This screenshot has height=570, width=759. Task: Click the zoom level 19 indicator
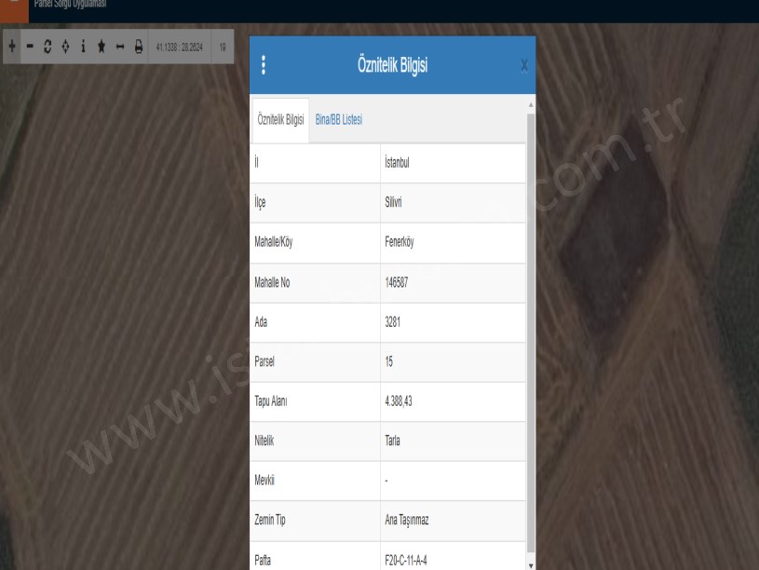click(222, 47)
